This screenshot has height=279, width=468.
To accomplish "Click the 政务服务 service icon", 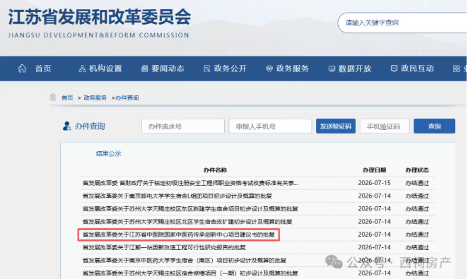I will point(269,69).
